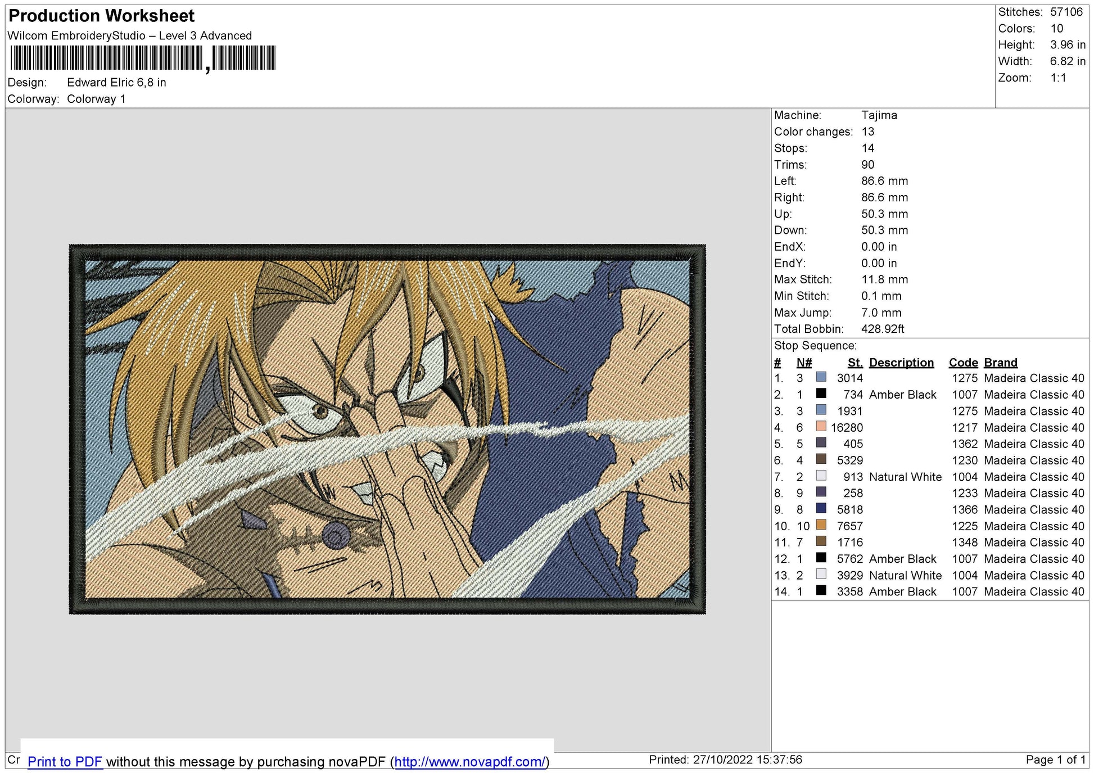Click 'Madeira Classic 40' brand in stop row 3
Image resolution: width=1094 pixels, height=773 pixels.
pos(1034,411)
